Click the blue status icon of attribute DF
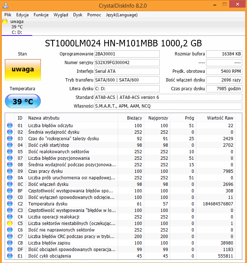This screenshot has height=263, width=247. tap(10, 249)
